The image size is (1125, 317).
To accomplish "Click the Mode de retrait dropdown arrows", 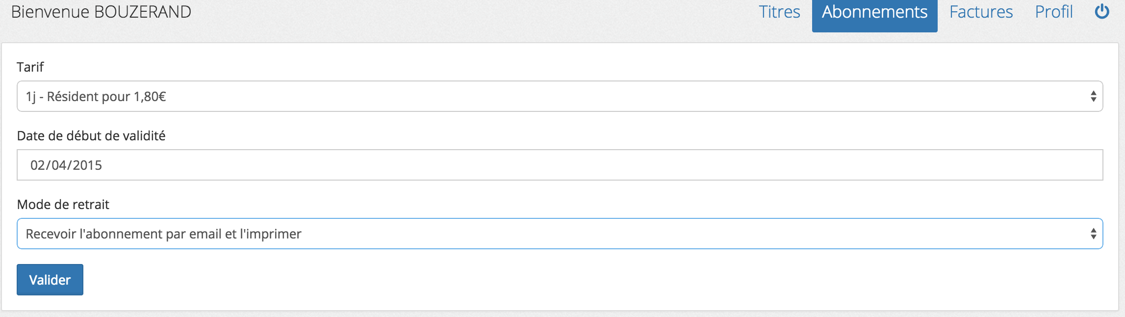I will click(x=1093, y=234).
